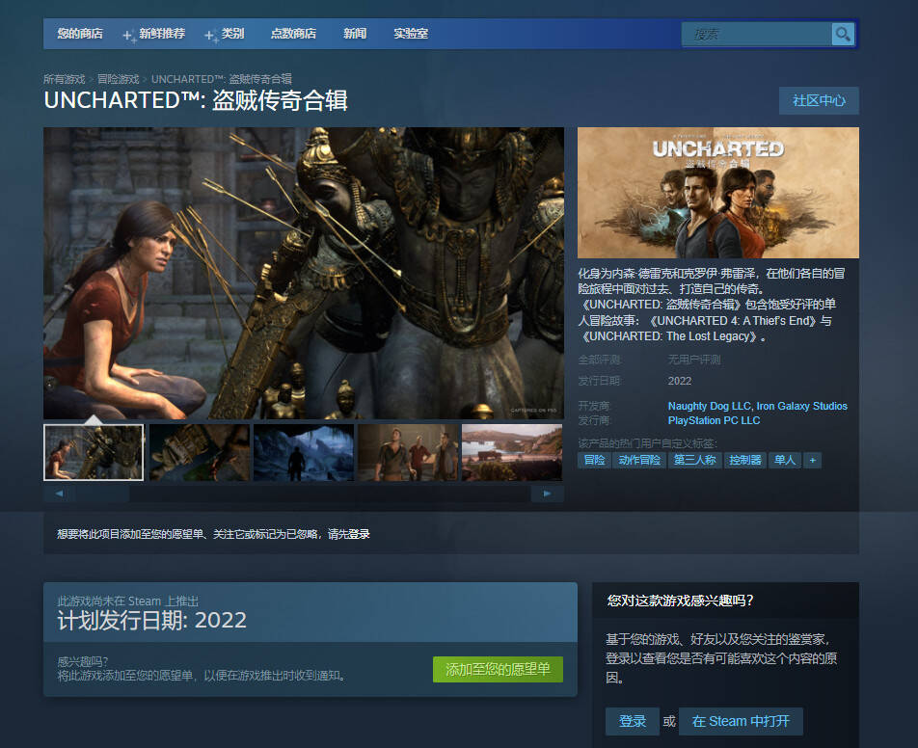Open Naughty Dog LLC developer link

(709, 406)
